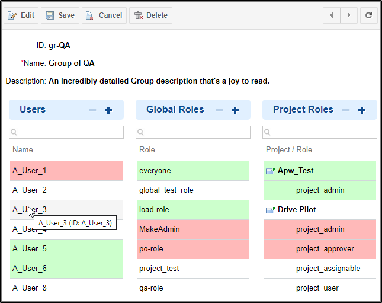
Task: Click the Users search field
Action: (66, 132)
